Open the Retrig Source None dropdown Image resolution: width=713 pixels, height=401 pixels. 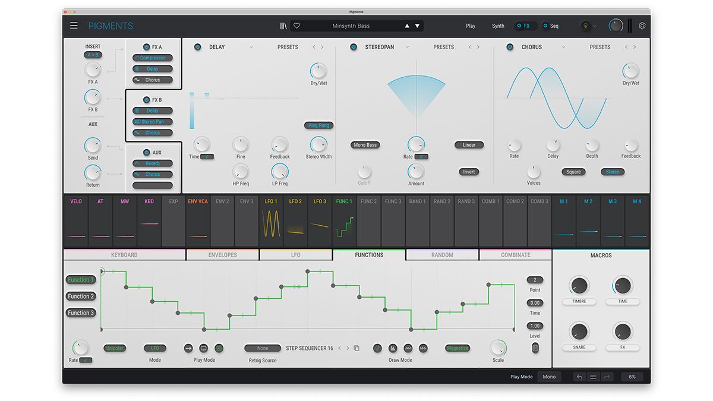tap(263, 348)
